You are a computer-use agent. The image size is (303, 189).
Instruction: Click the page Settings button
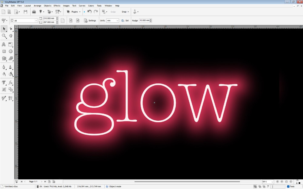pyautogui.click(x=90, y=21)
